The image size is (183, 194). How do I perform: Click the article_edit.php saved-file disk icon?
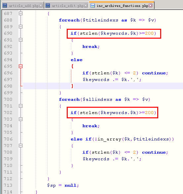[48, 6]
